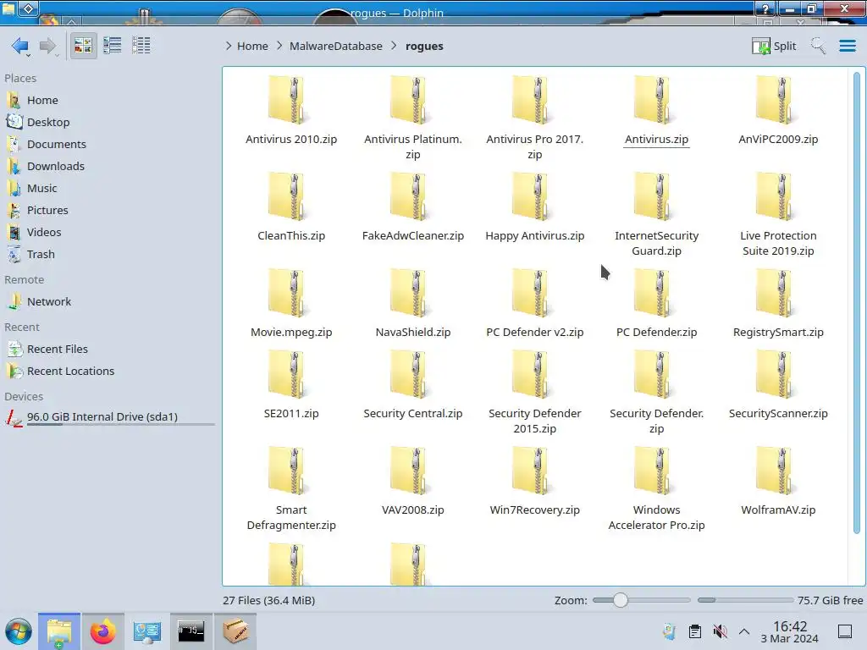The height and width of the screenshot is (650, 867).
Task: Select InternetSecurityGuard.zip icon
Action: tap(654, 196)
